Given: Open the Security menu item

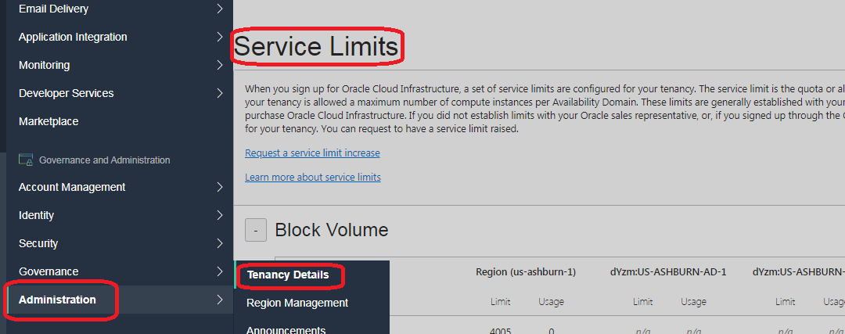Looking at the screenshot, I should [x=38, y=243].
